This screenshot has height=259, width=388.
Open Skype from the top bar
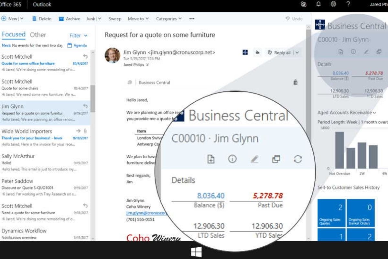click(x=304, y=4)
